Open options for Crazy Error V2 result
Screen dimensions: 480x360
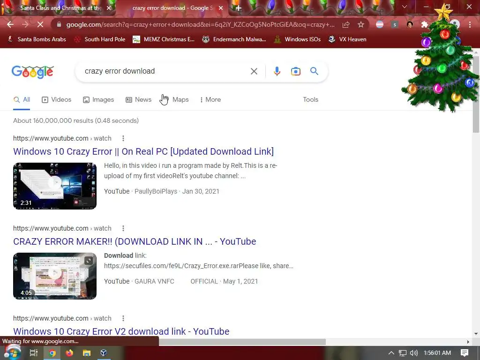coord(123,318)
